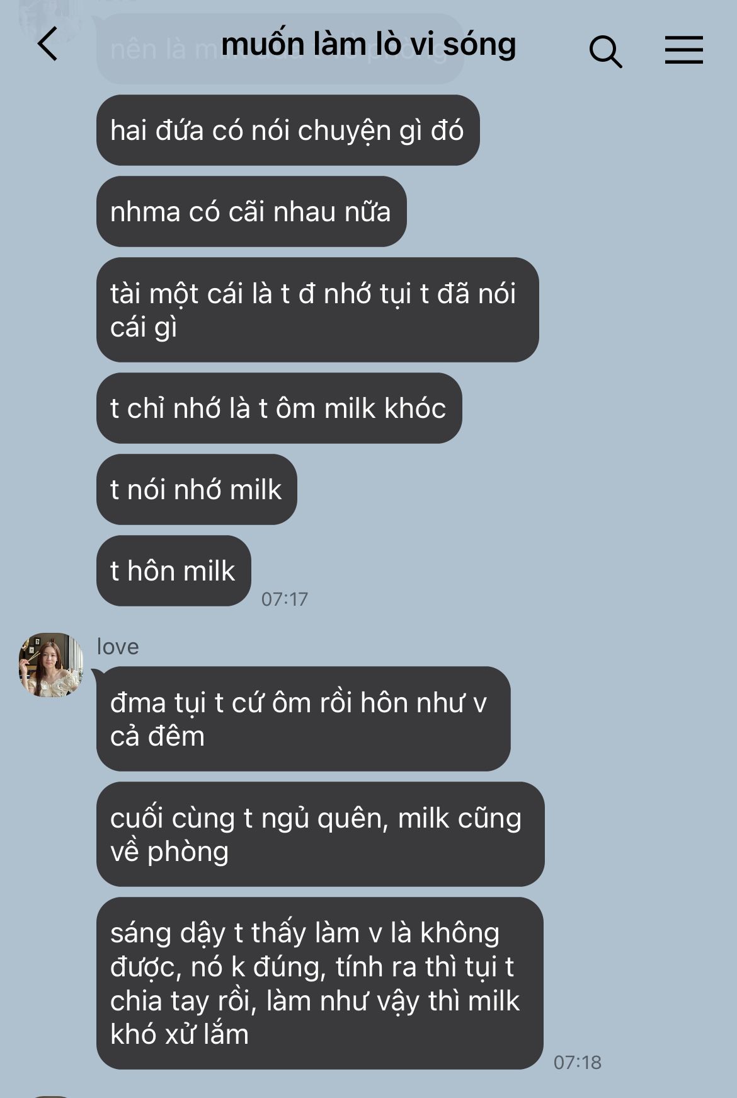Tap the sender name 'love'

click(x=118, y=647)
